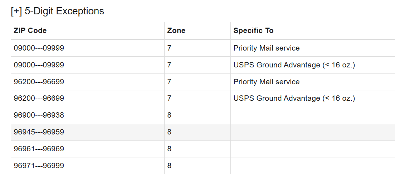
Task: Select the 96971---96999 ZIP range cell
Action: (x=39, y=166)
